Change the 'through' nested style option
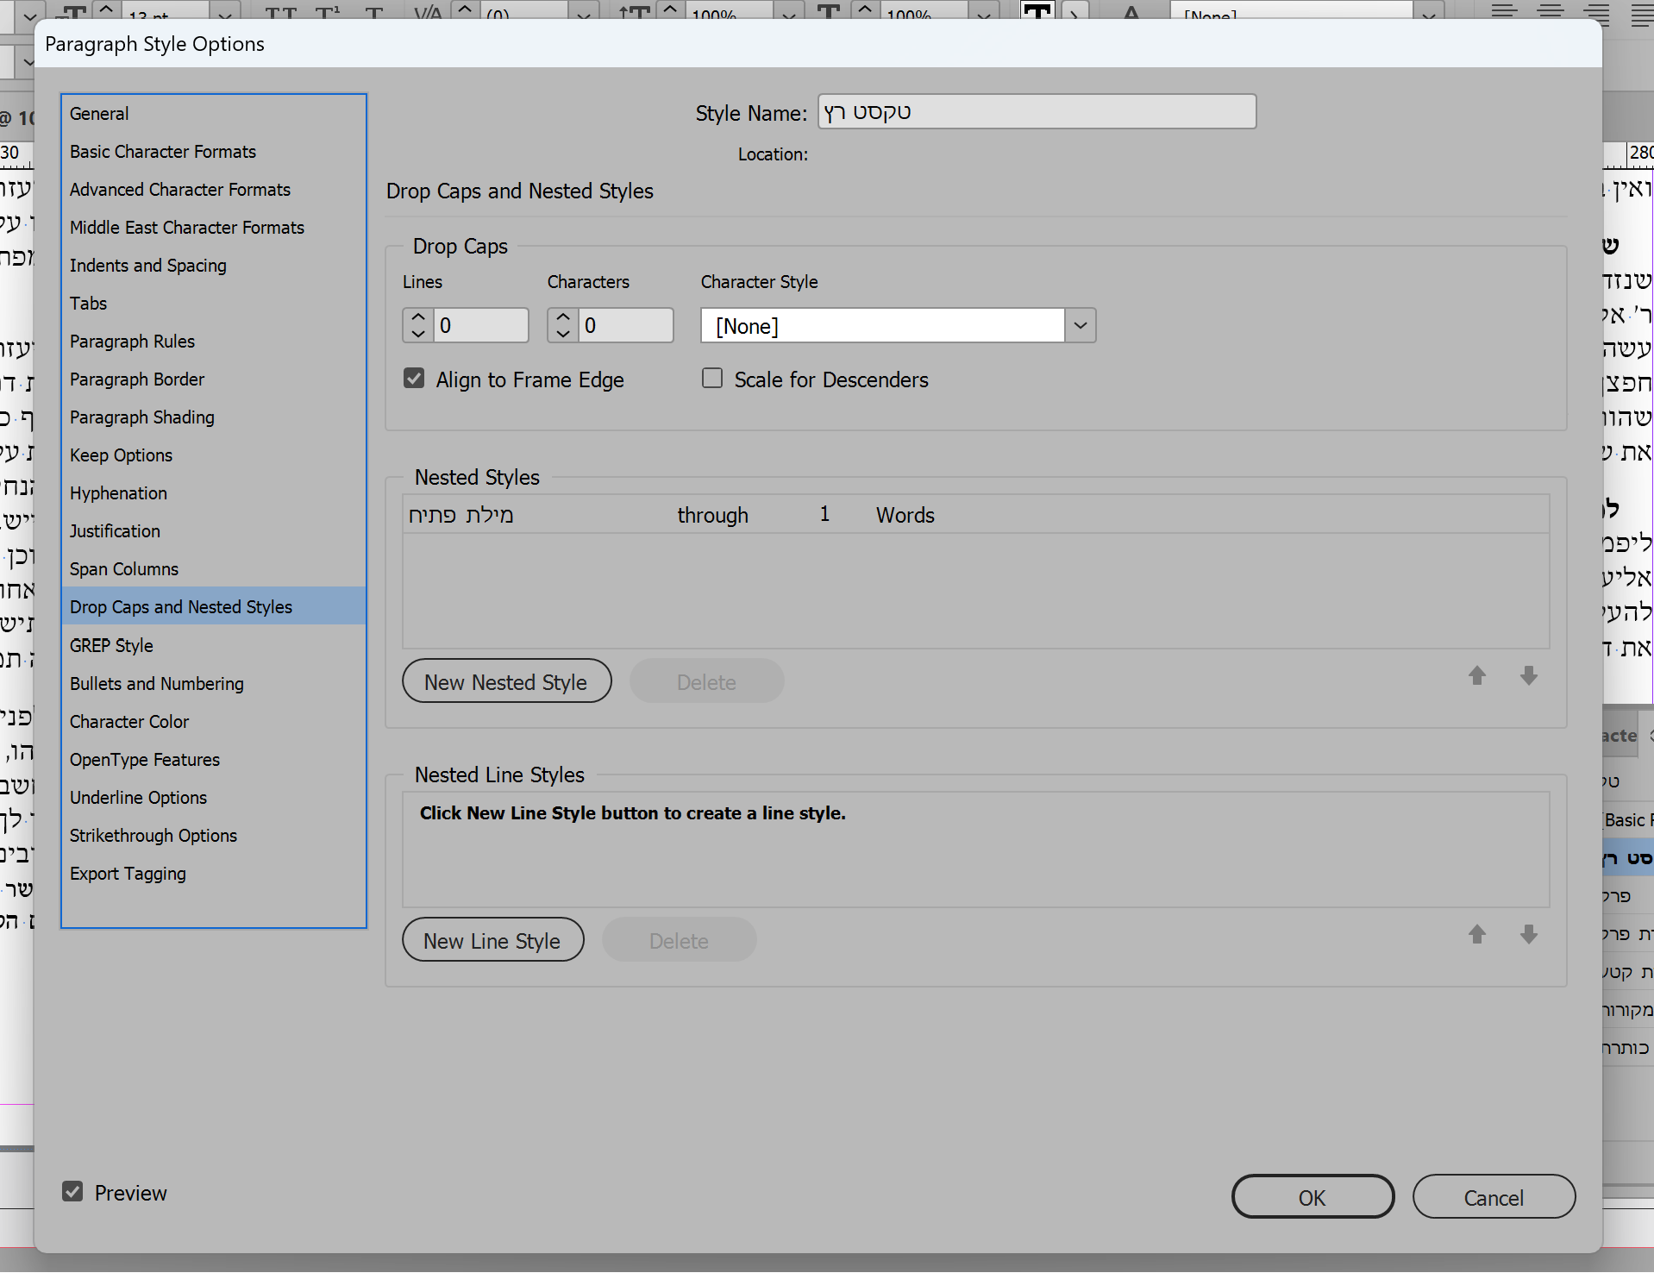 tap(713, 515)
